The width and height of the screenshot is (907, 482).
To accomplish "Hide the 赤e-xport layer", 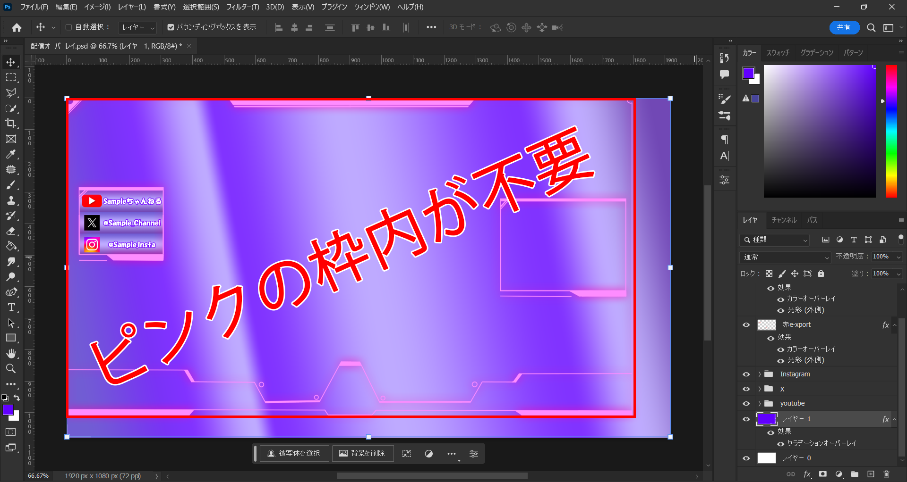I will point(746,324).
